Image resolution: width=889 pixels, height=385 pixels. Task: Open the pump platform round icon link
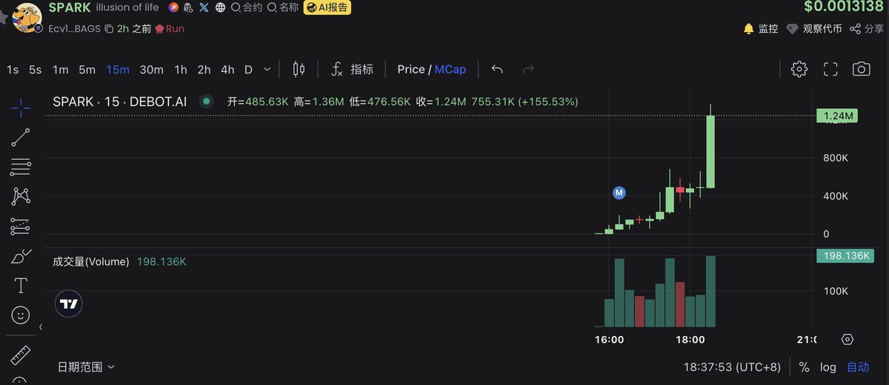173,7
